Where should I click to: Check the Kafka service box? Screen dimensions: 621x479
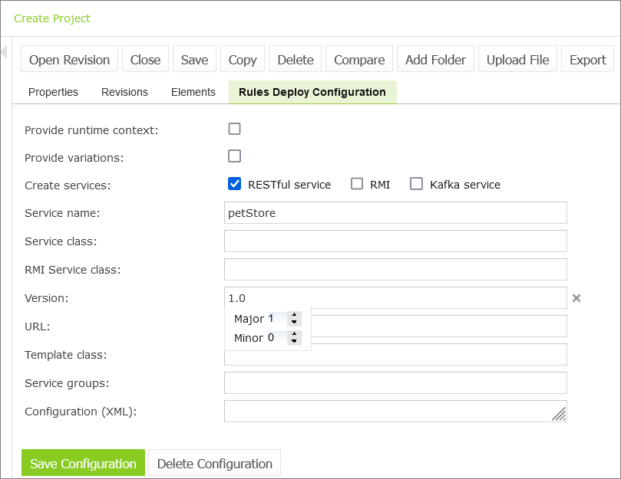pyautogui.click(x=417, y=184)
